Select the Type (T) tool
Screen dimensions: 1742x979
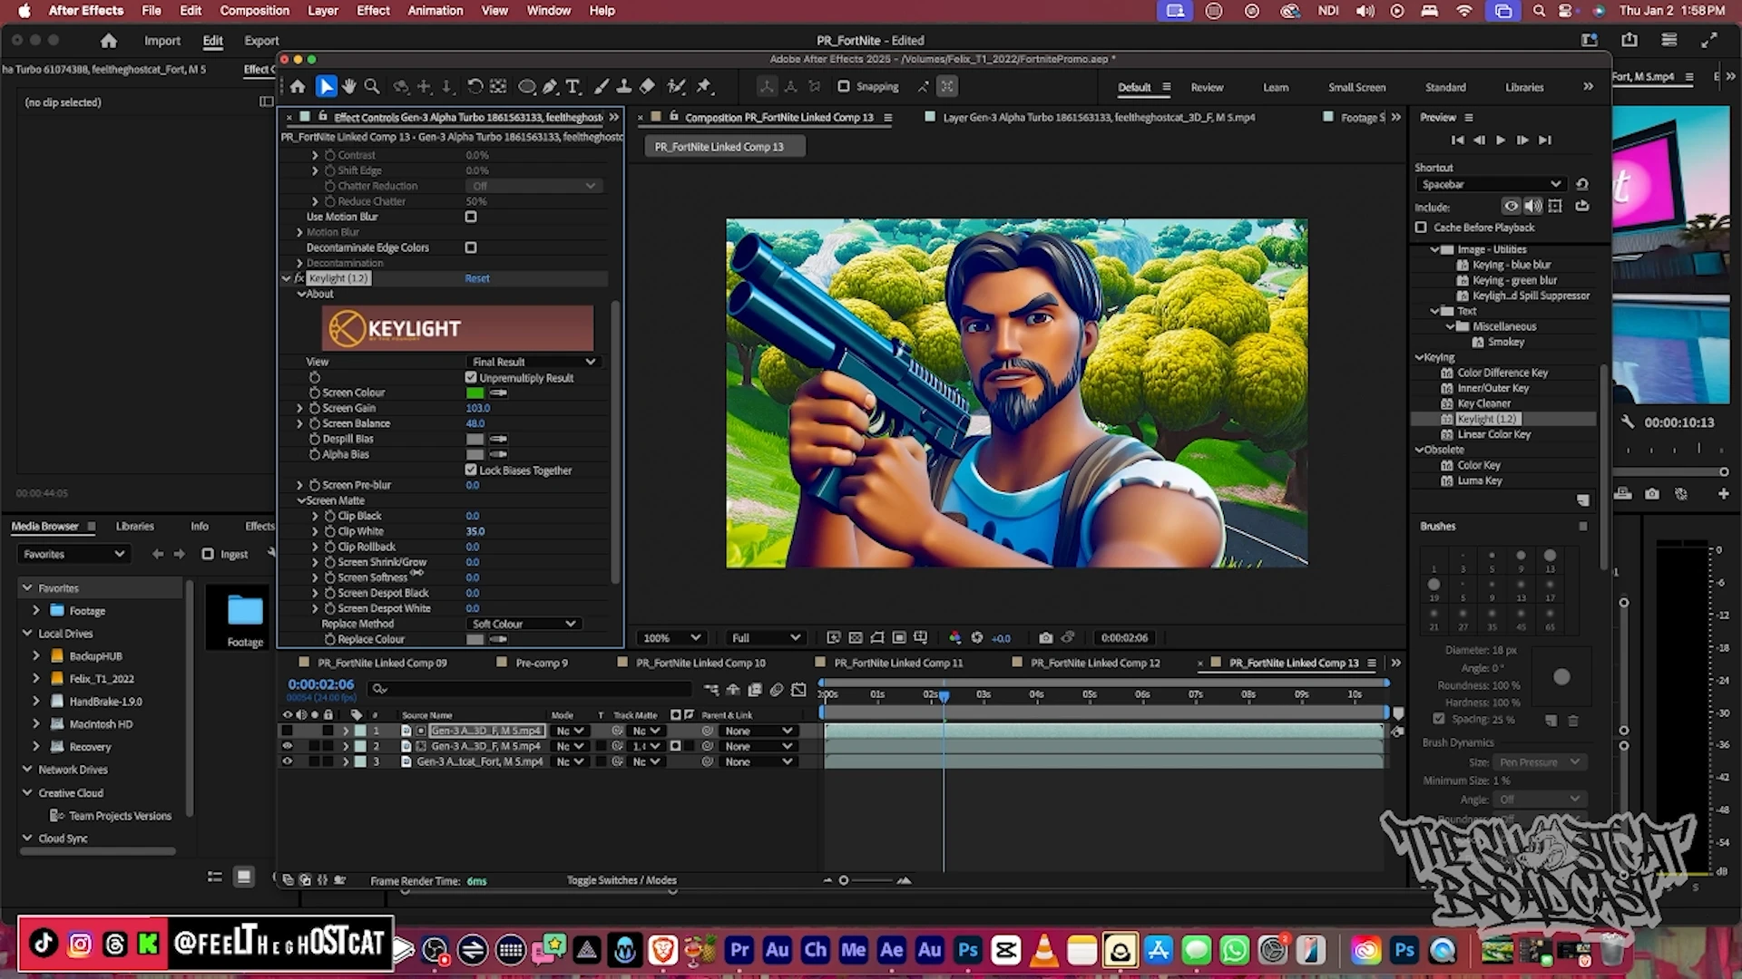tap(573, 87)
